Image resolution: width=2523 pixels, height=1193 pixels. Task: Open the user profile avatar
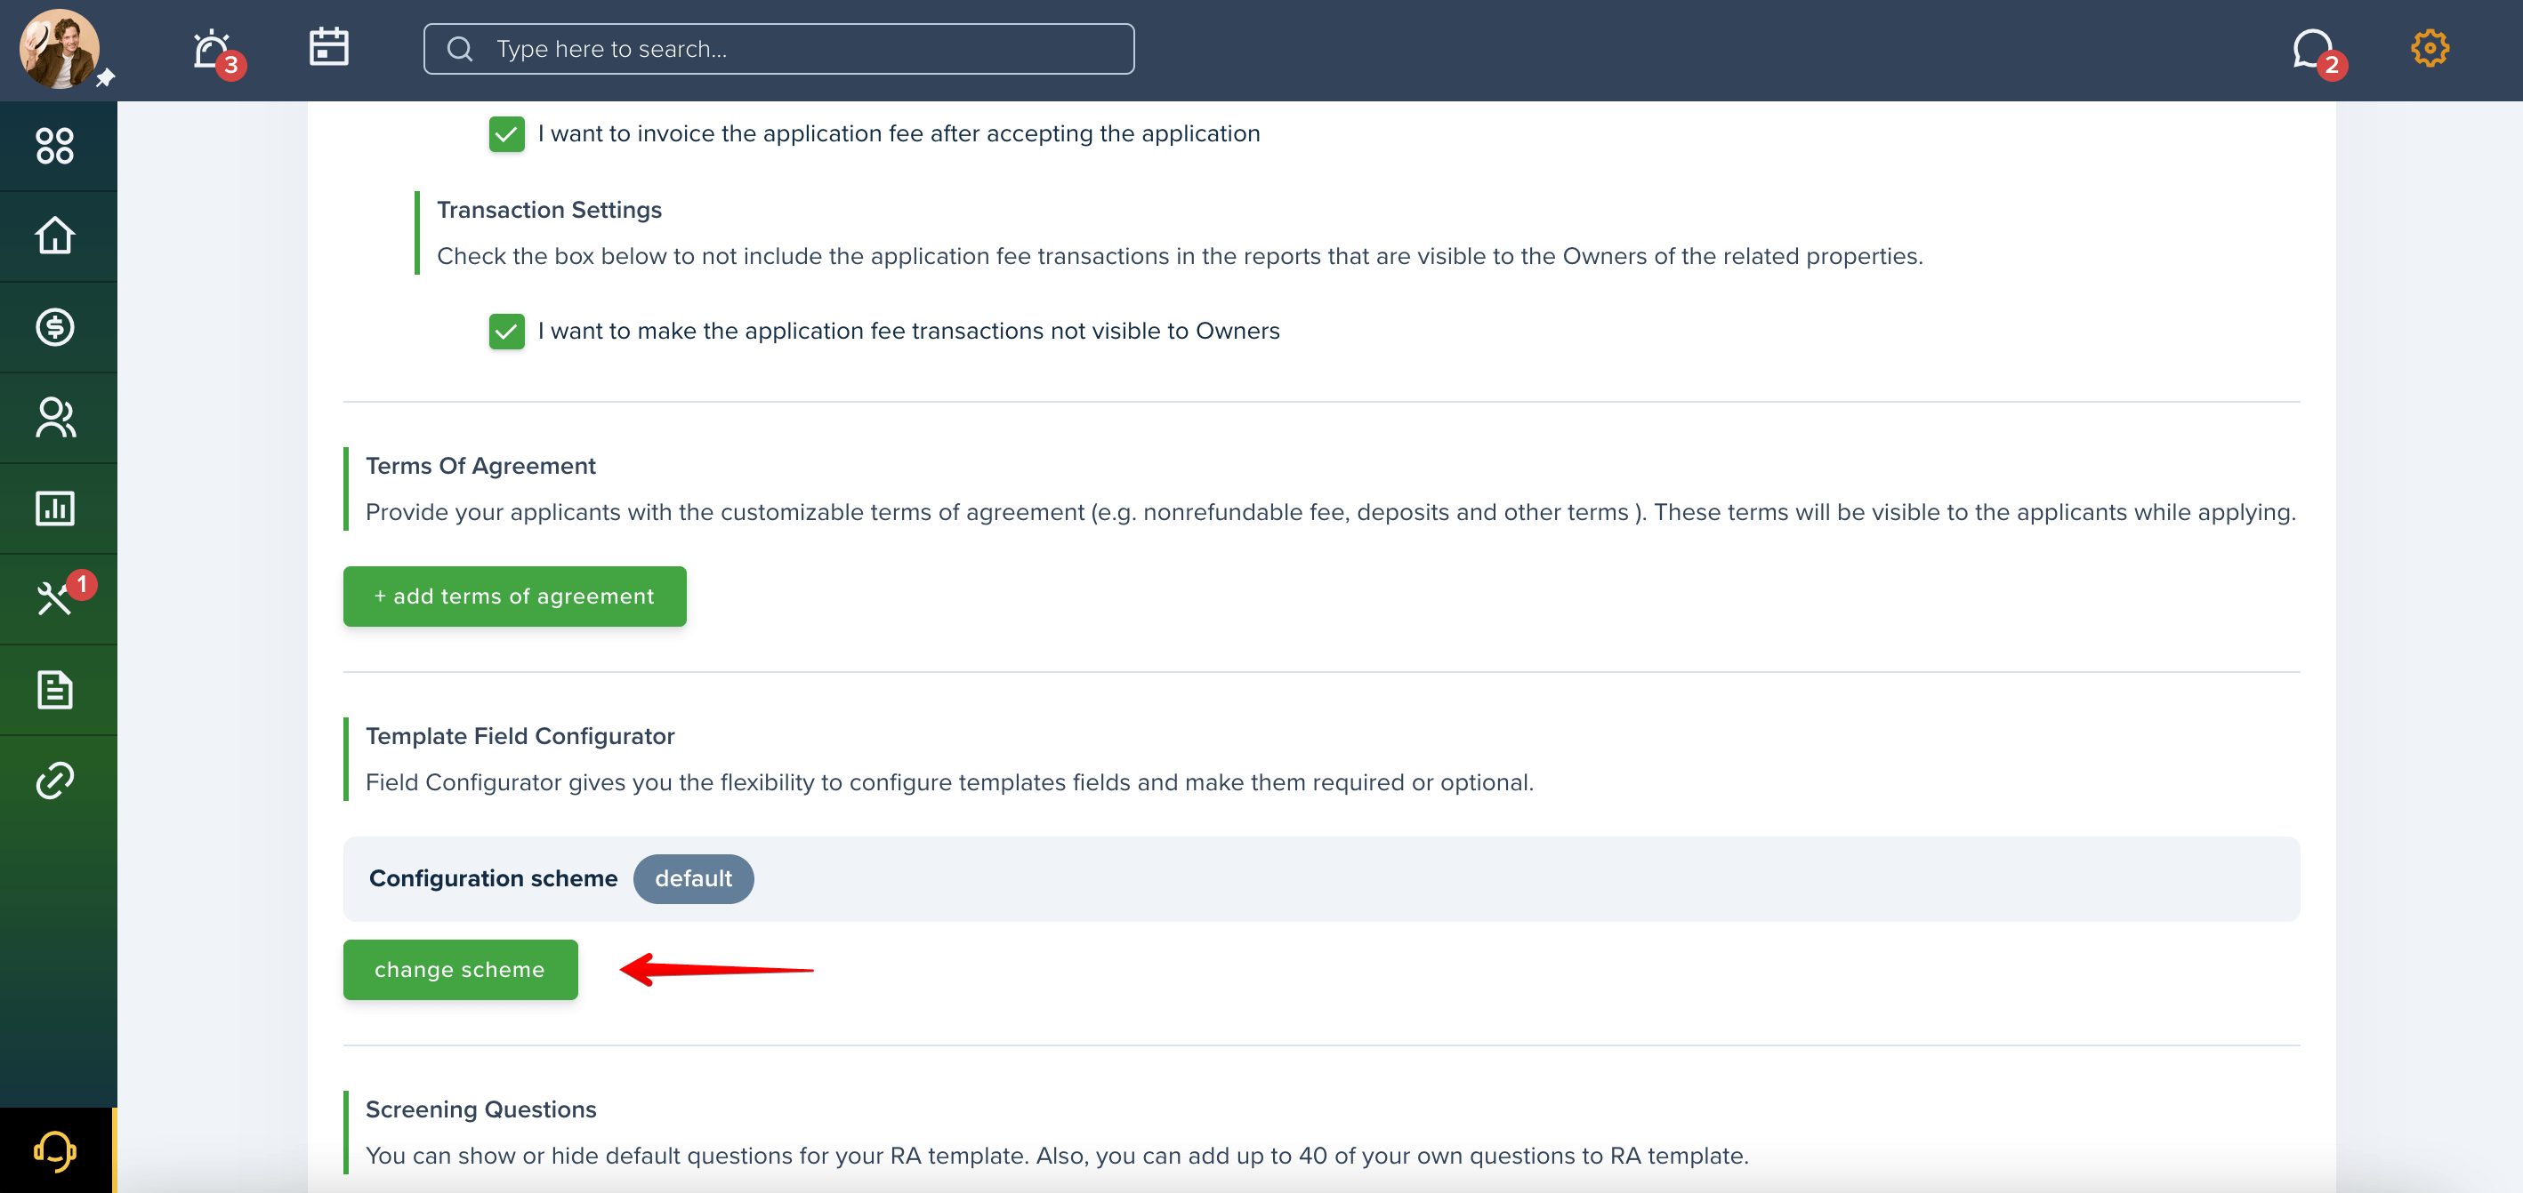point(59,49)
